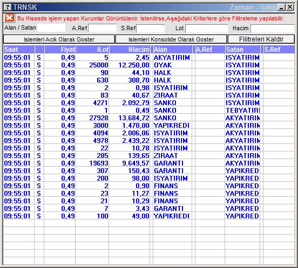Sort by the Saat column header
This screenshot has width=298, height=268.
pos(19,50)
